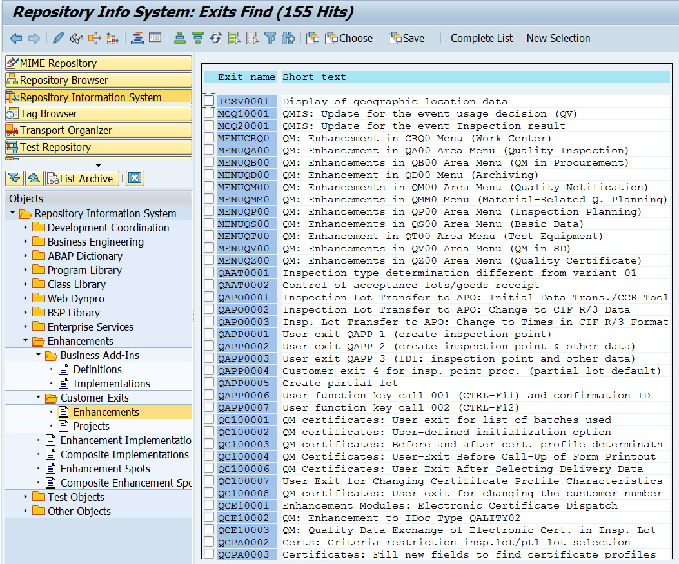The height and width of the screenshot is (564, 679).
Task: Click the sort ascending toolbar icon
Action: [x=179, y=39]
